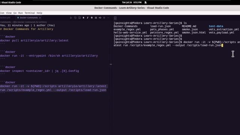240x135 pixels.
Task: Toggle bold with the B toolbar icon
Action: tap(83, 18)
